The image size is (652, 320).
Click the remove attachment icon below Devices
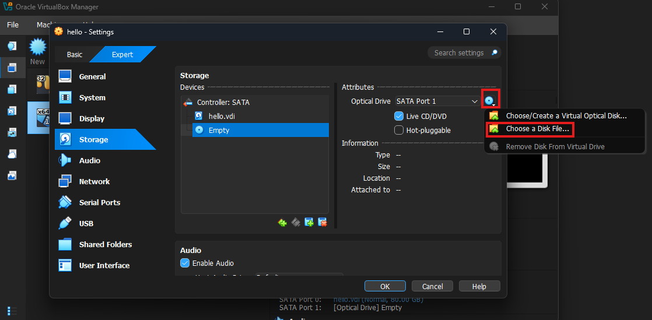coord(323,222)
